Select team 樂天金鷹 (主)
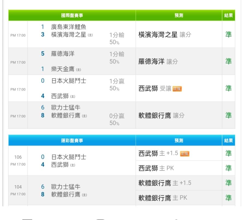The width and height of the screenshot is (250, 220). [66, 69]
